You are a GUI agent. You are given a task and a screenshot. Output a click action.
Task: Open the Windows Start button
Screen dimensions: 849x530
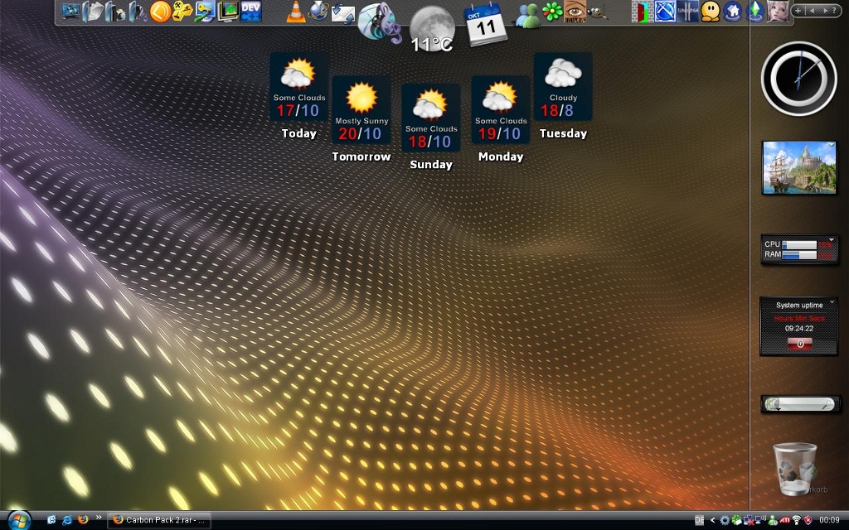[17, 519]
